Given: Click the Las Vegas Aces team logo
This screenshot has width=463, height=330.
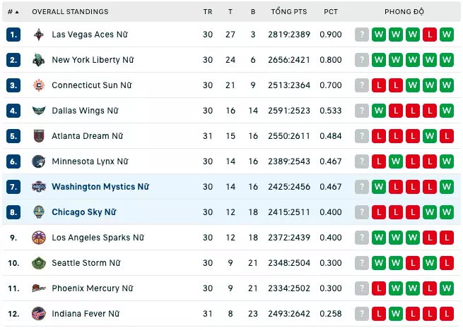Looking at the screenshot, I should (x=39, y=35).
